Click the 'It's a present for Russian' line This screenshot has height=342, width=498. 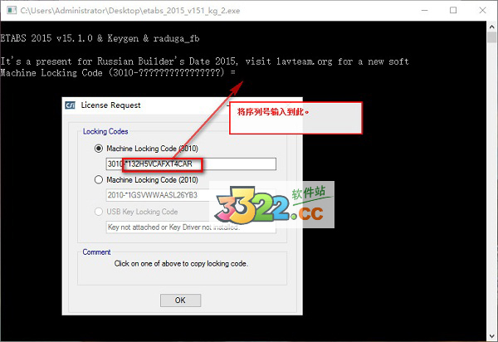[204, 61]
